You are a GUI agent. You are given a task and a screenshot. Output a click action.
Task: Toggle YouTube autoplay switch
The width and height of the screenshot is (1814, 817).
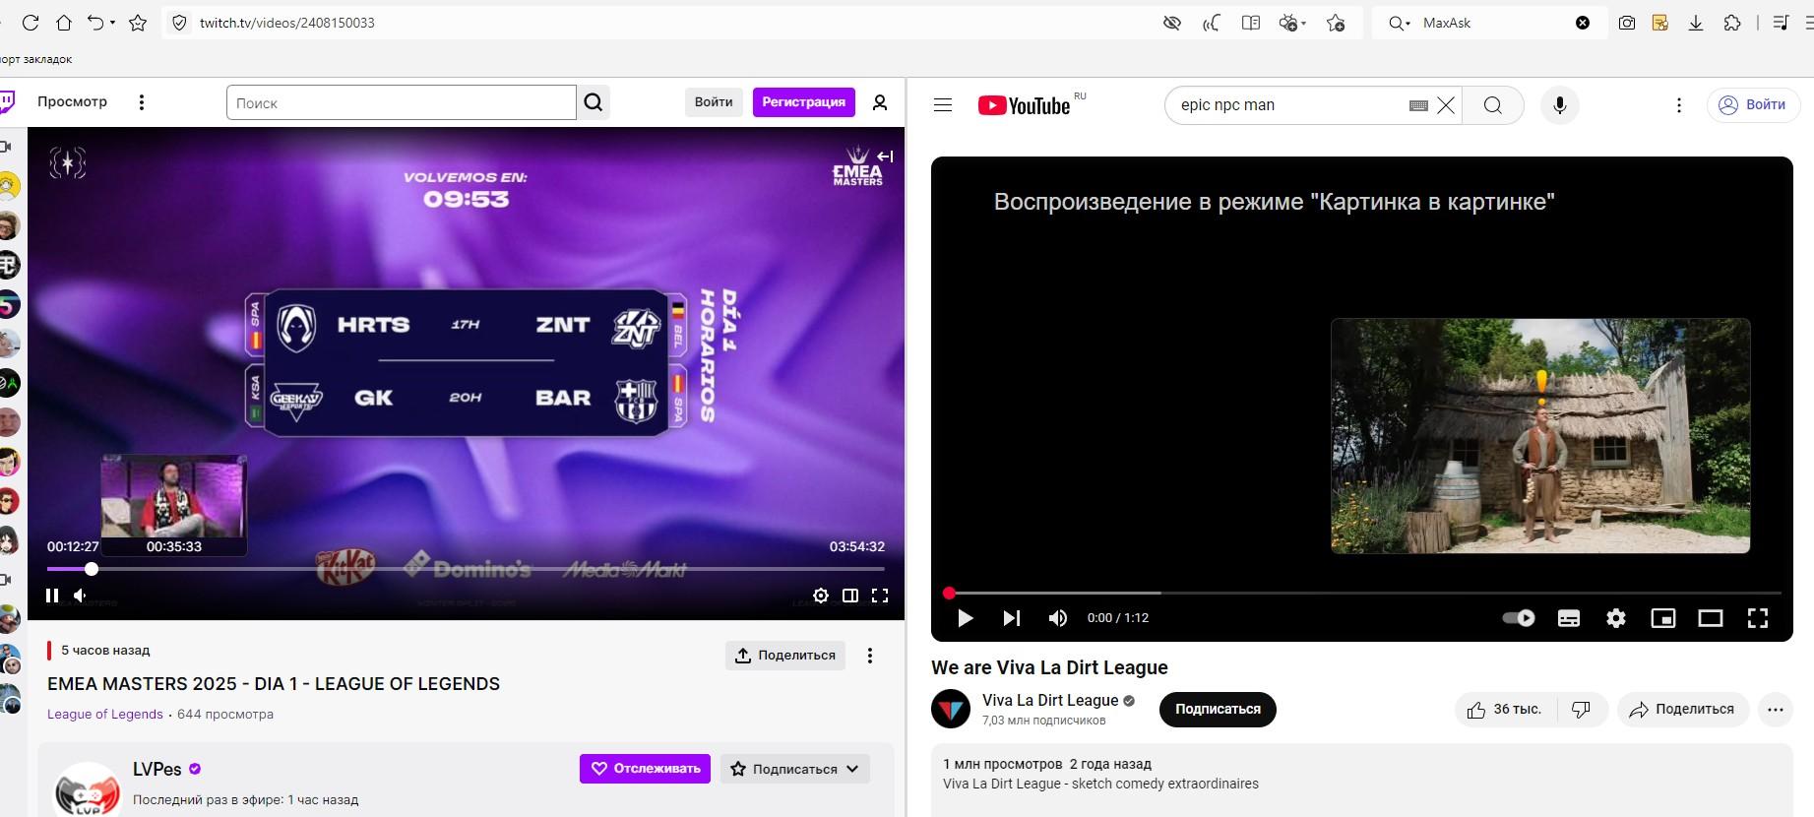click(x=1519, y=618)
